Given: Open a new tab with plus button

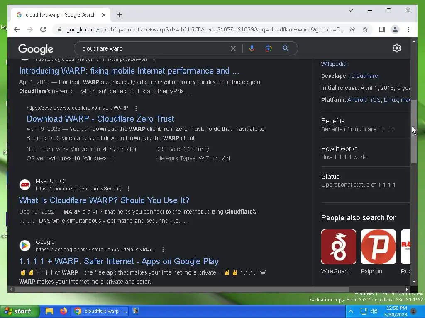Looking at the screenshot, I should tap(120, 15).
